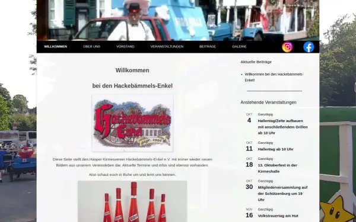The height and width of the screenshot is (222, 356).
Task: Click 'Ganztägig' label above Hallentag/Zelte event
Action: click(265, 114)
